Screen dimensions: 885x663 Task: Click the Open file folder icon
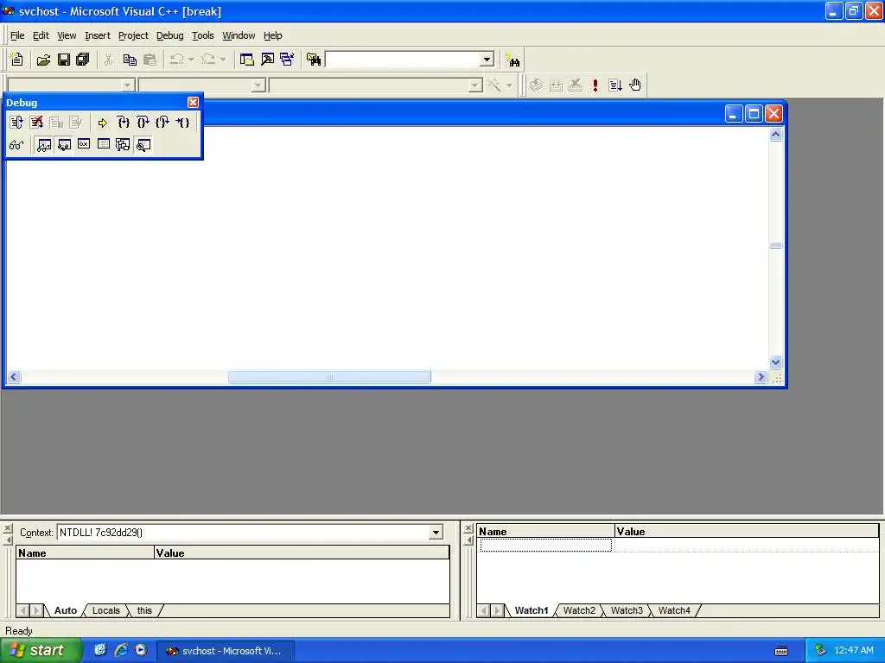pos(43,60)
